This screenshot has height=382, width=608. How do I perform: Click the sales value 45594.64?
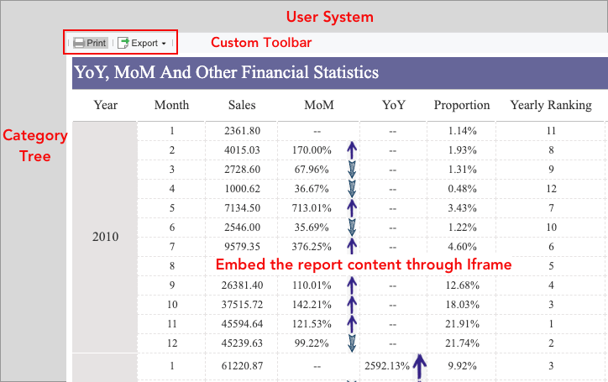(x=242, y=324)
